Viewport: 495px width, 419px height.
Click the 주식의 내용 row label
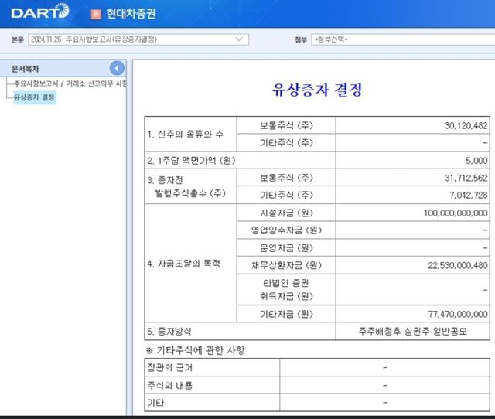click(170, 385)
